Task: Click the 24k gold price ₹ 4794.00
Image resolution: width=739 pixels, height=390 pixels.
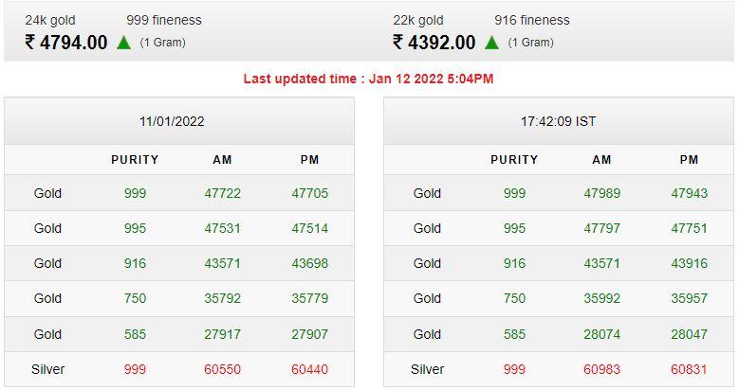Action: click(x=66, y=43)
